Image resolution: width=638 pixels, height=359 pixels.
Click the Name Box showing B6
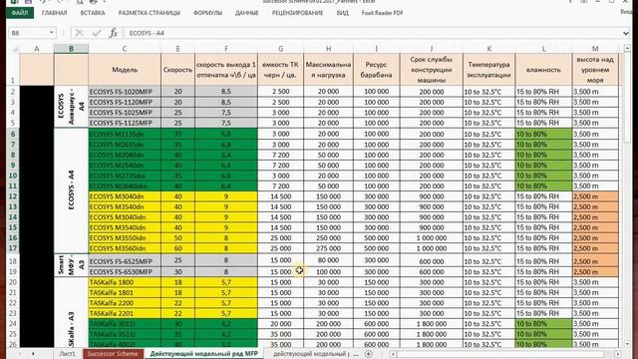29,33
